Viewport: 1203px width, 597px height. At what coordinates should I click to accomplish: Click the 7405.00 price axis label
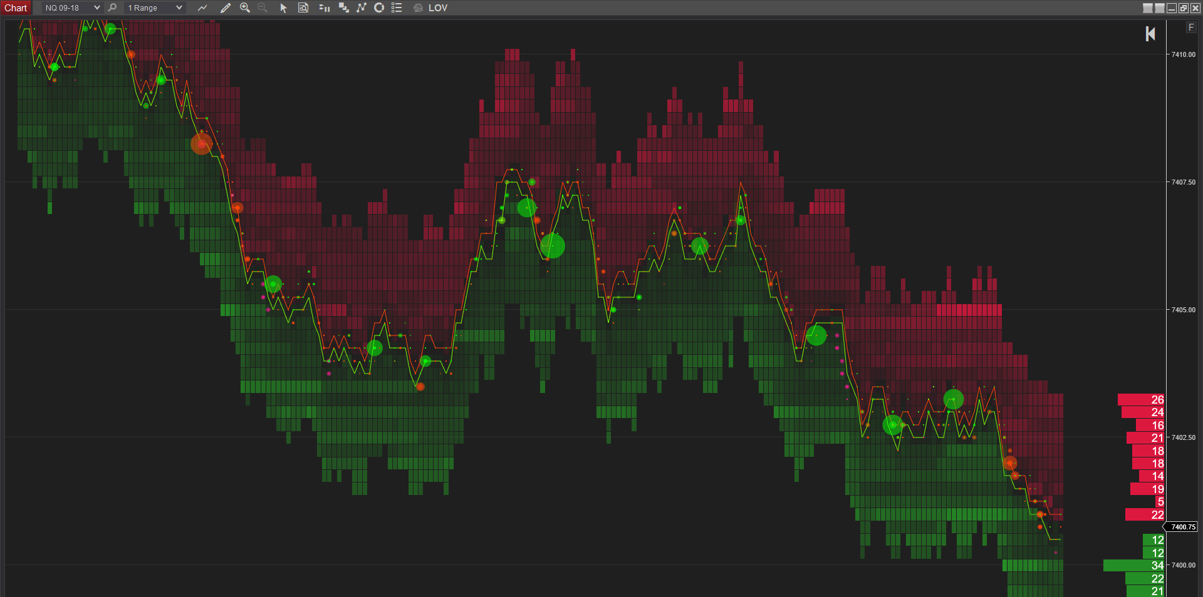pyautogui.click(x=1184, y=310)
